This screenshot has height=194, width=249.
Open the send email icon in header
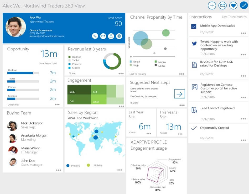pyautogui.click(x=222, y=6)
